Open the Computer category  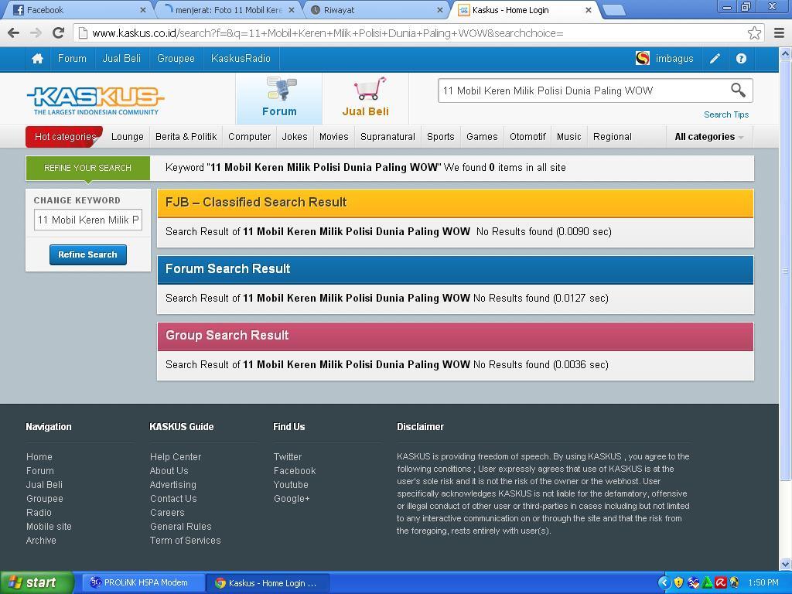250,137
